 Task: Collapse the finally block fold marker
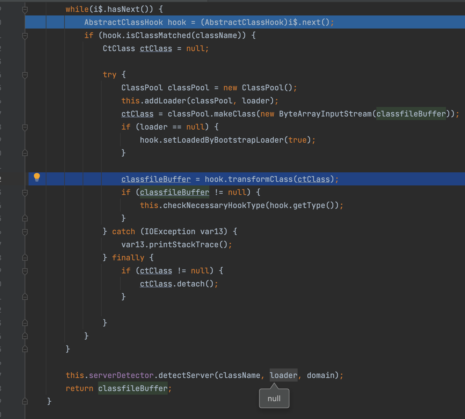point(25,258)
